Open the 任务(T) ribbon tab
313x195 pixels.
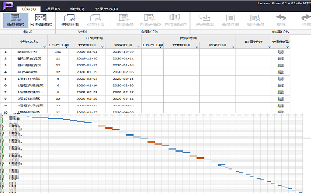pos(29,9)
